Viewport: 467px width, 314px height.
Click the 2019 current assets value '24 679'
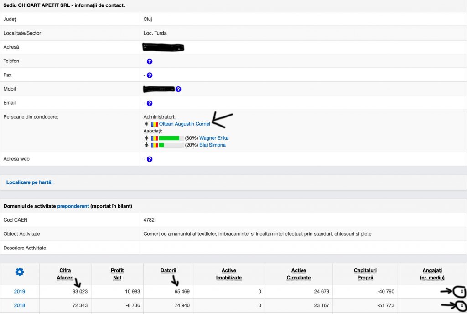point(322,291)
